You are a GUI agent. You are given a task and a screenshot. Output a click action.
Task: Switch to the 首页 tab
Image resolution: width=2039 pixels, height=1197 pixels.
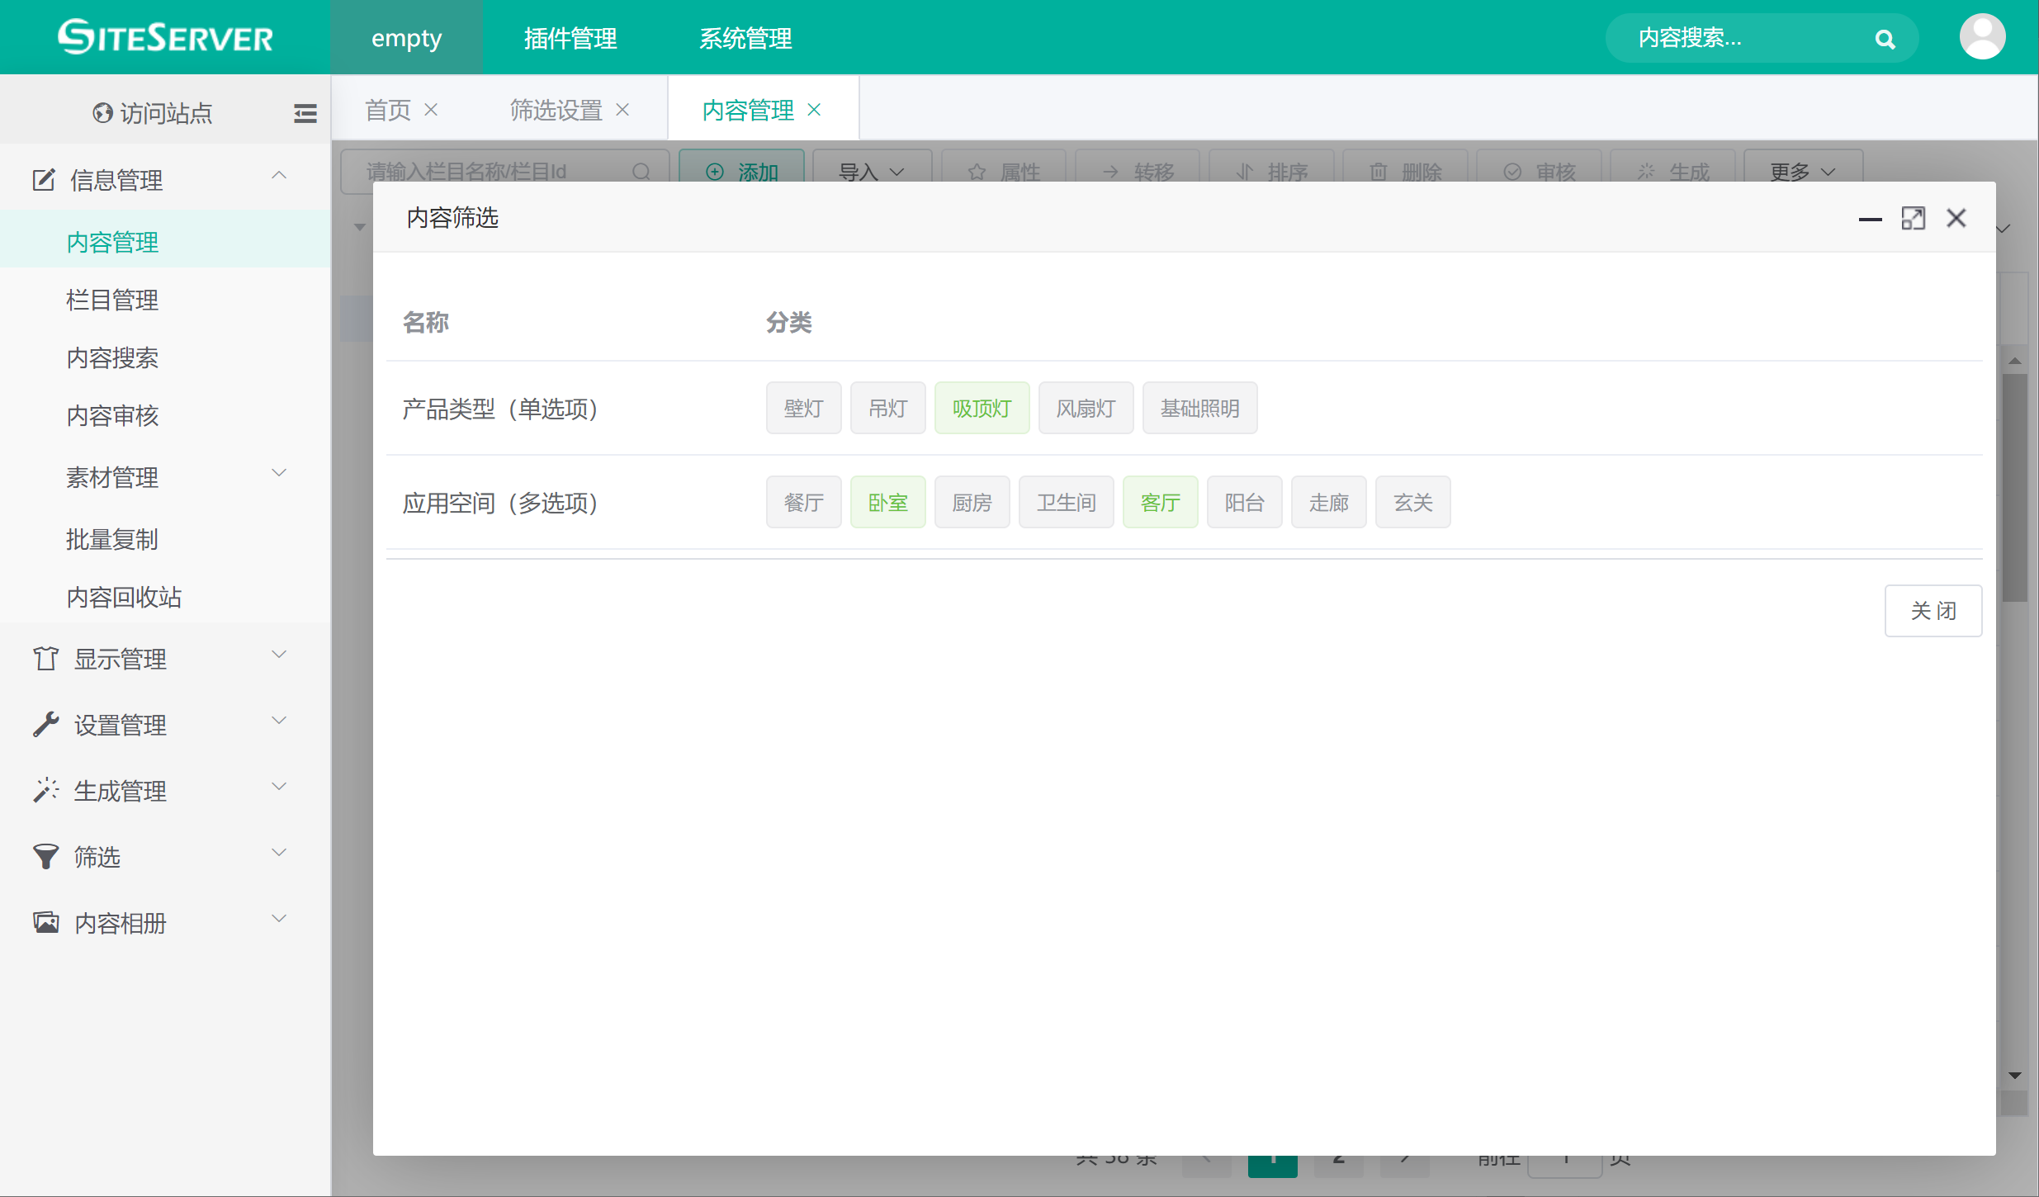click(388, 110)
